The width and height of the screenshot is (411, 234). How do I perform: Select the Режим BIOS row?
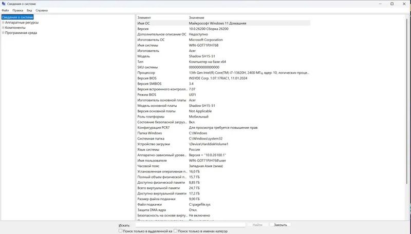click(223, 95)
